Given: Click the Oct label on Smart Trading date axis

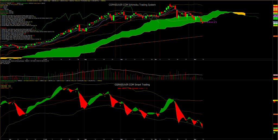Looking at the screenshot, I should point(156,138).
